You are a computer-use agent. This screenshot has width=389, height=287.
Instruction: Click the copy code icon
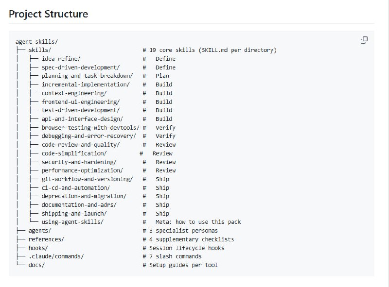(364, 40)
